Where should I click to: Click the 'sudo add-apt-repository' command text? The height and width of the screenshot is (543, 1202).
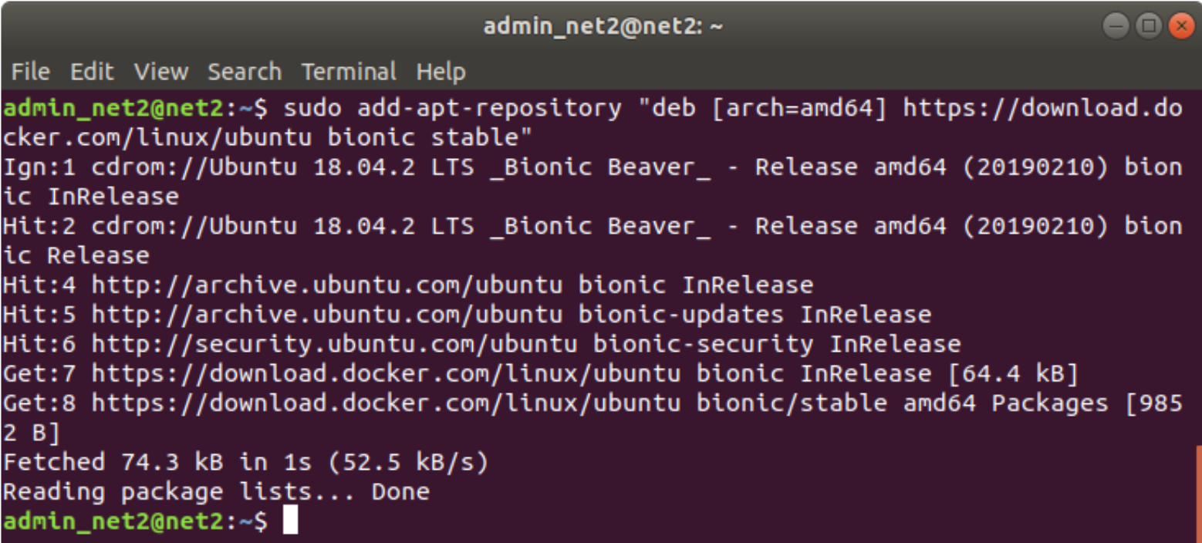453,108
